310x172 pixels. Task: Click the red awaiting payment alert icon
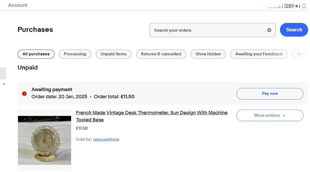[x=24, y=94]
